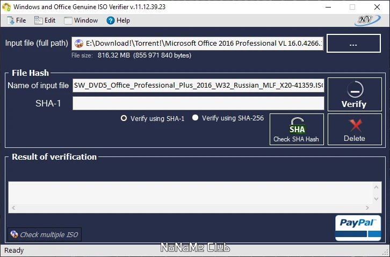Click the result box scroll right arrow
390x257 pixels.
pyautogui.click(x=367, y=208)
